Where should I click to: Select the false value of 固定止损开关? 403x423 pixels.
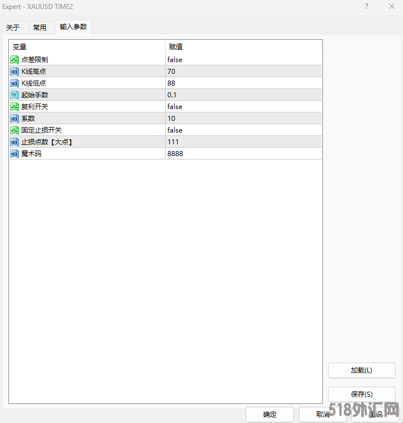point(175,130)
